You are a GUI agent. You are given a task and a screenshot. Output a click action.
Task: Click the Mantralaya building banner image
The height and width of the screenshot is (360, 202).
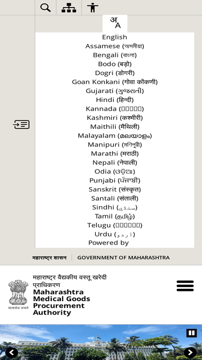[x=101, y=342]
